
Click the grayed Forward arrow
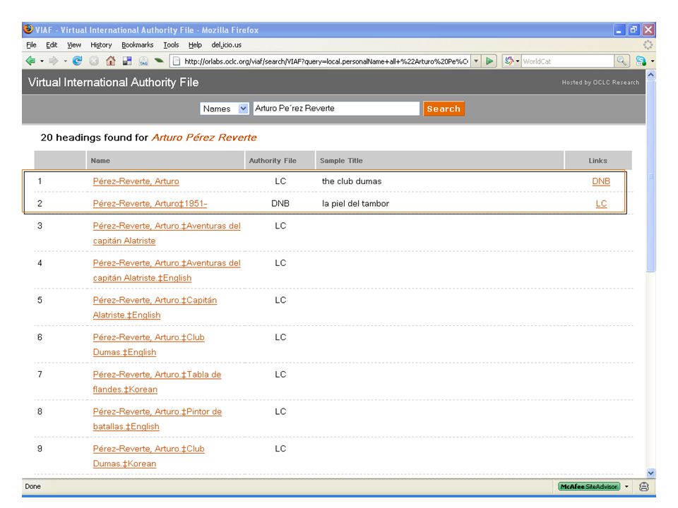pyautogui.click(x=54, y=61)
